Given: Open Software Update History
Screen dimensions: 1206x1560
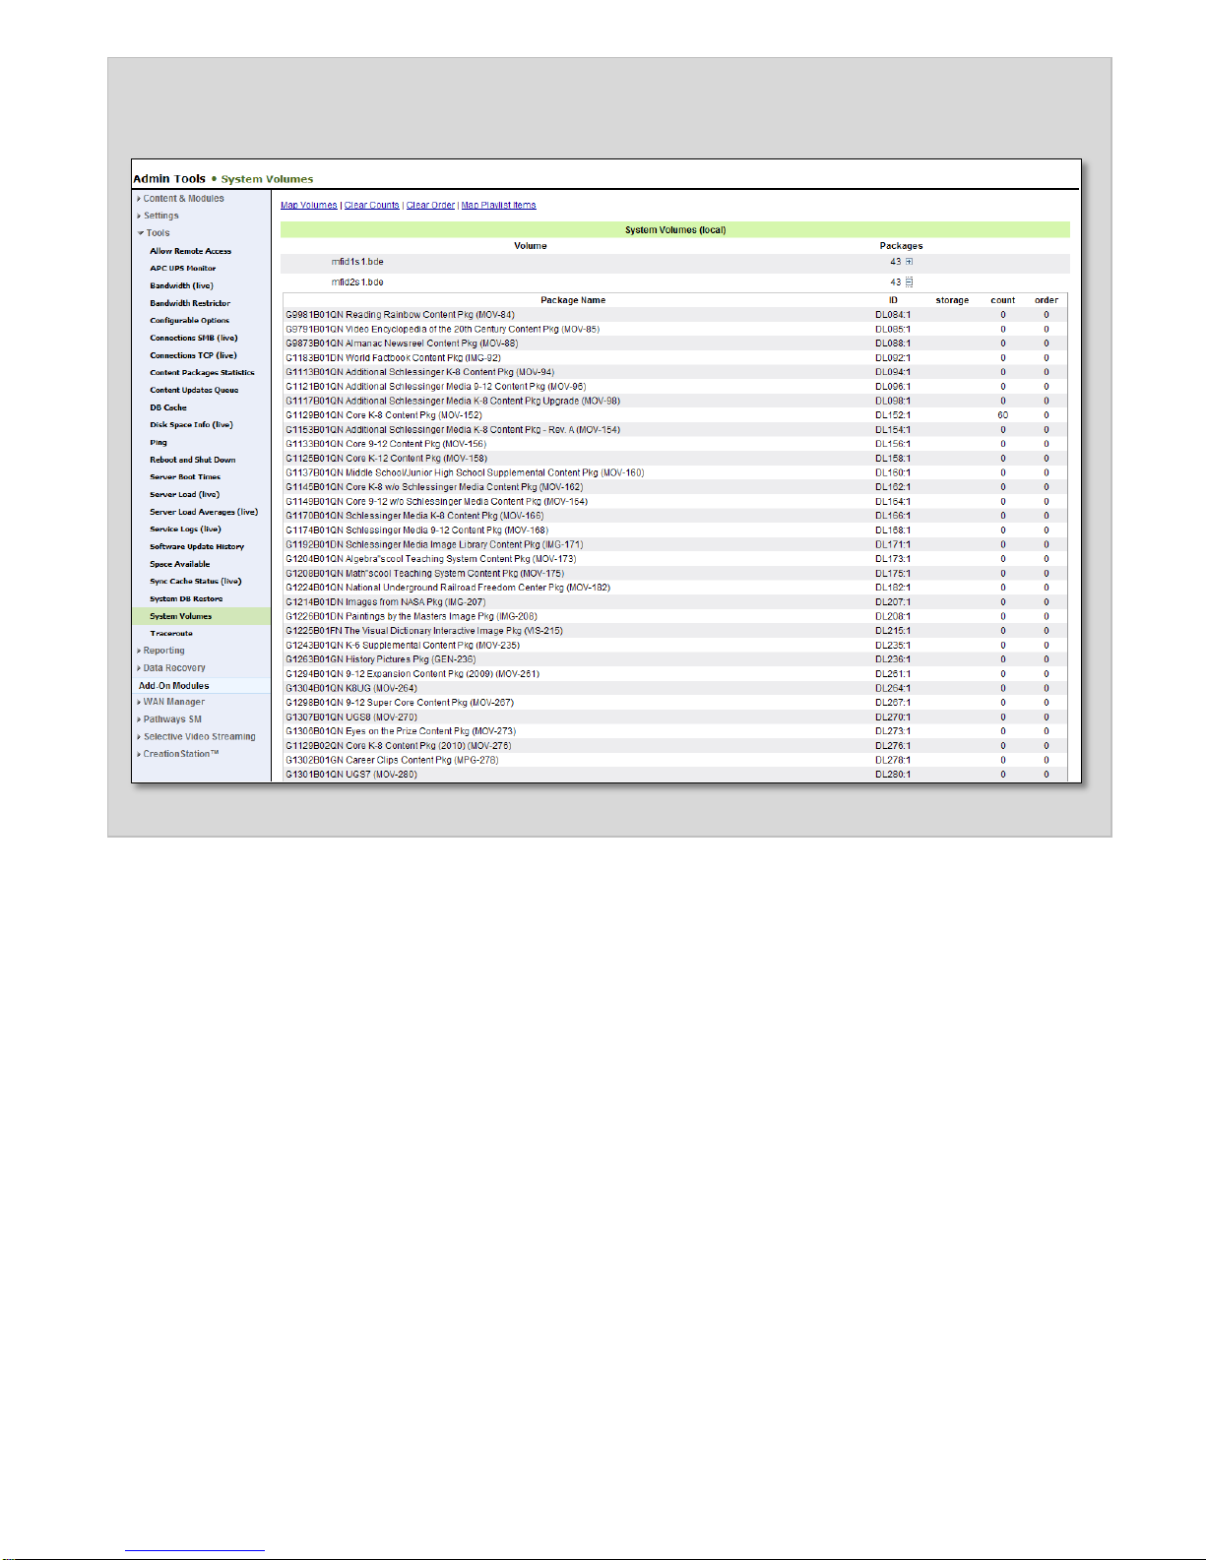Looking at the screenshot, I should coord(197,547).
